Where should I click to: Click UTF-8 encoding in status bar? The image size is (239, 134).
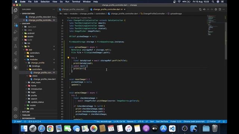[x=140, y=122]
